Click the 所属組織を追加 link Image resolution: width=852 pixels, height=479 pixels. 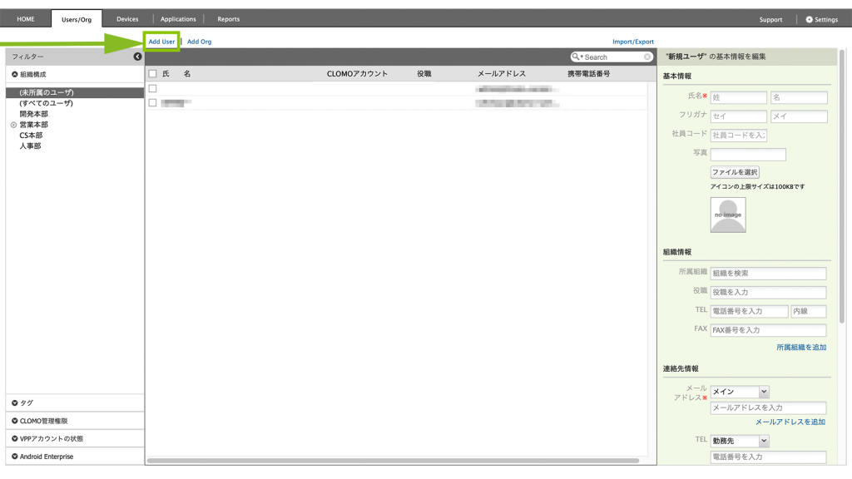[x=801, y=348]
